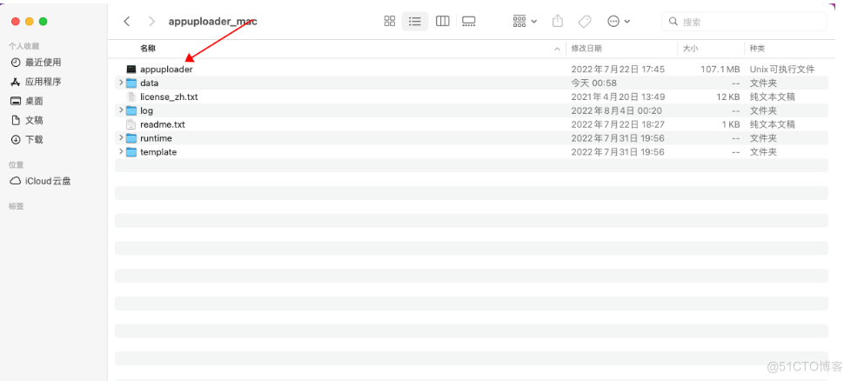Image resolution: width=851 pixels, height=381 pixels.
Task: Select the data folder icon
Action: click(131, 83)
